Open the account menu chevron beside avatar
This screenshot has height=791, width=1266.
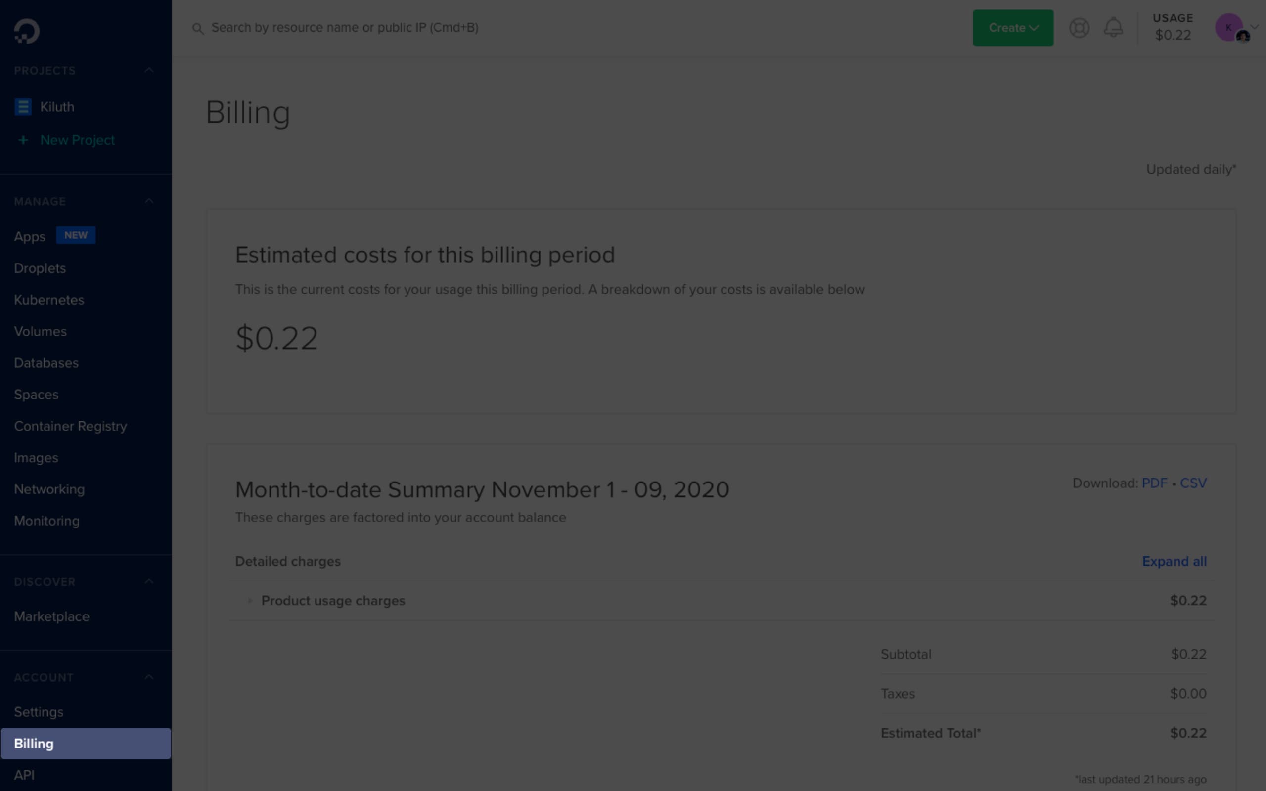click(x=1255, y=26)
